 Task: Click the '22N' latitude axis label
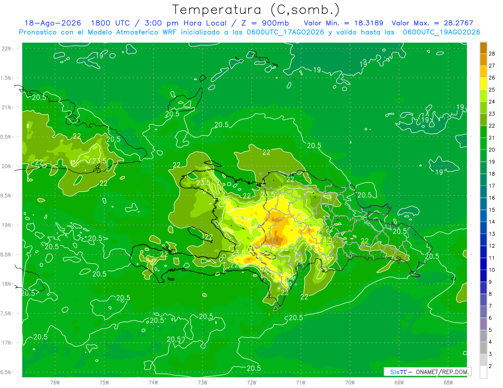tap(6, 49)
